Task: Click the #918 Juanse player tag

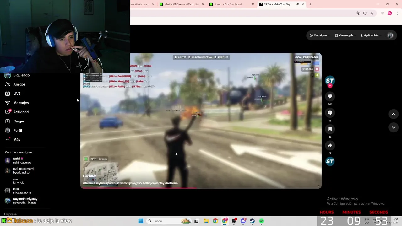Action: 96,159
